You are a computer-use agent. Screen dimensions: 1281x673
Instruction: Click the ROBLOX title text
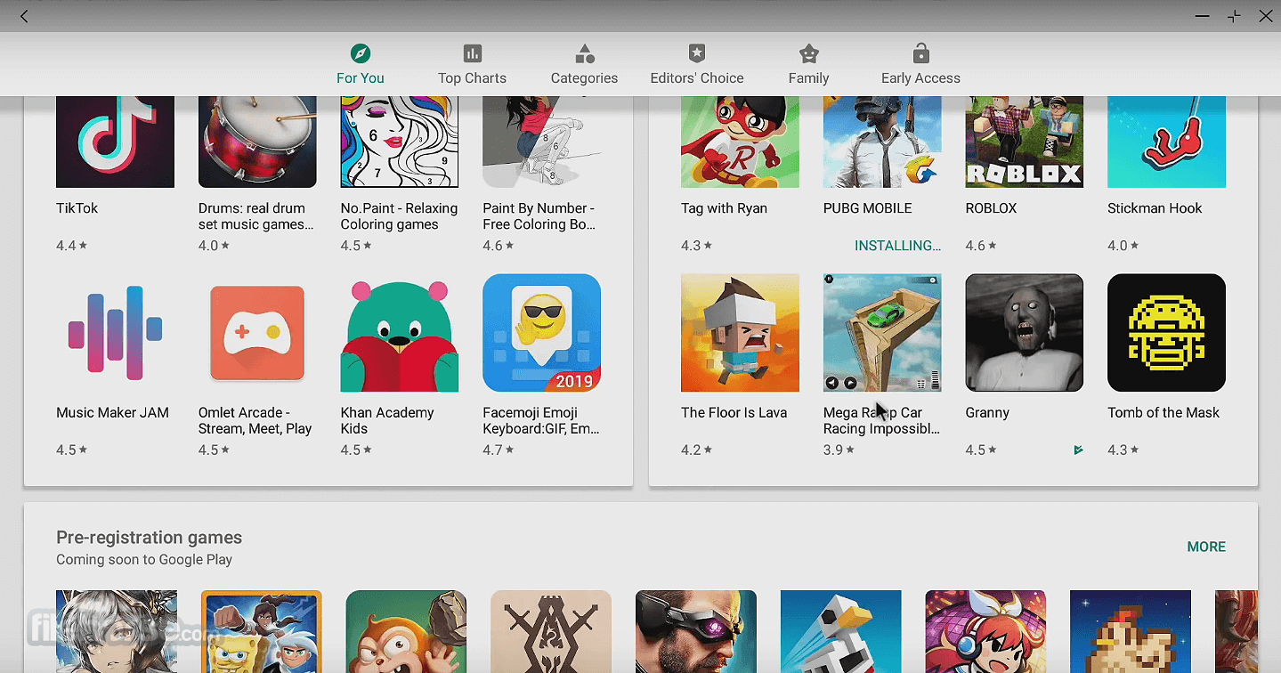coord(991,208)
